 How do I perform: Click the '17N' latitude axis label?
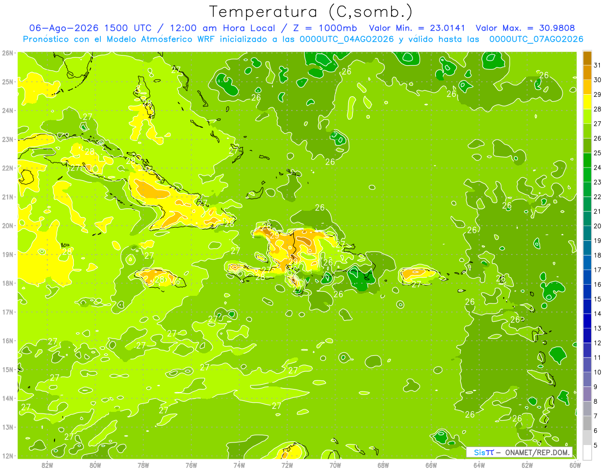tap(8, 312)
